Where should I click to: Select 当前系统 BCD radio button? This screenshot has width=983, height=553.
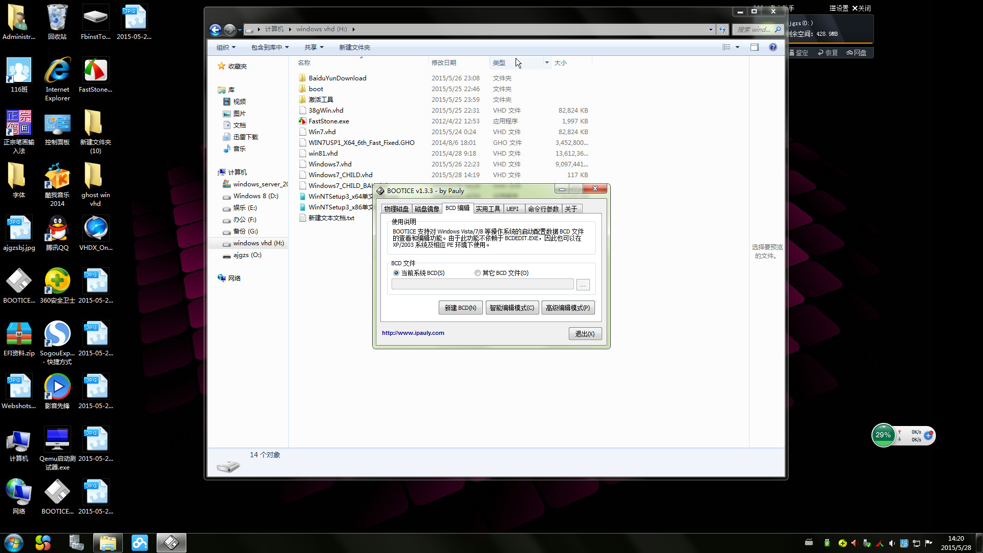tap(396, 273)
